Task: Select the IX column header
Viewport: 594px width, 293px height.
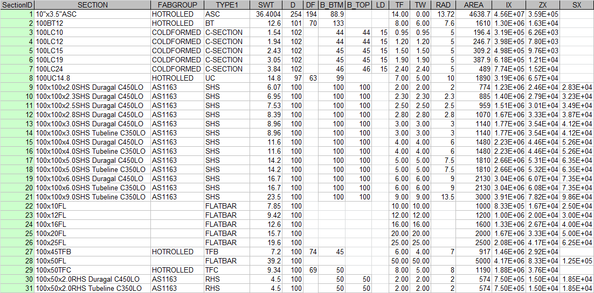Action: pyautogui.click(x=509, y=5)
